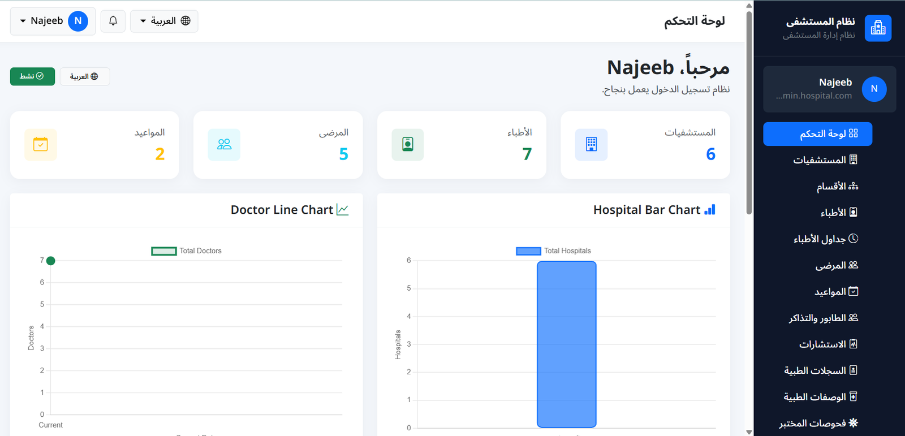
Task: Click the doctors count 7
Action: (x=527, y=154)
